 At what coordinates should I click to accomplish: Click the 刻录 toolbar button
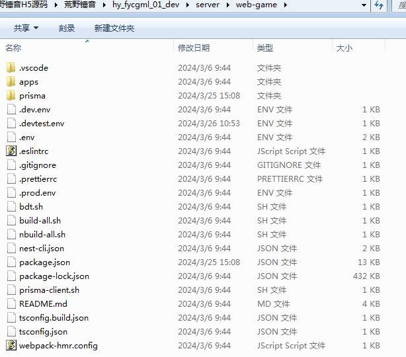tap(66, 28)
